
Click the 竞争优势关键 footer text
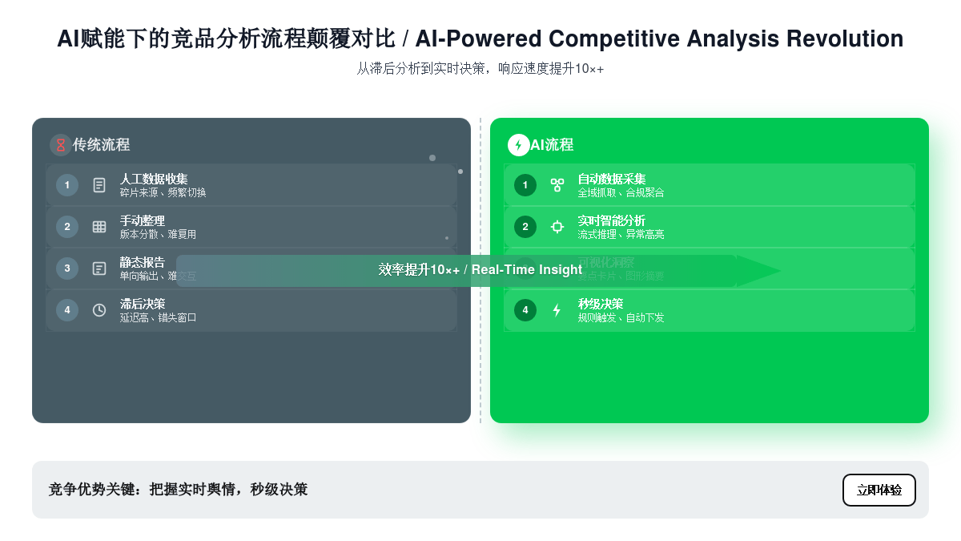[178, 490]
